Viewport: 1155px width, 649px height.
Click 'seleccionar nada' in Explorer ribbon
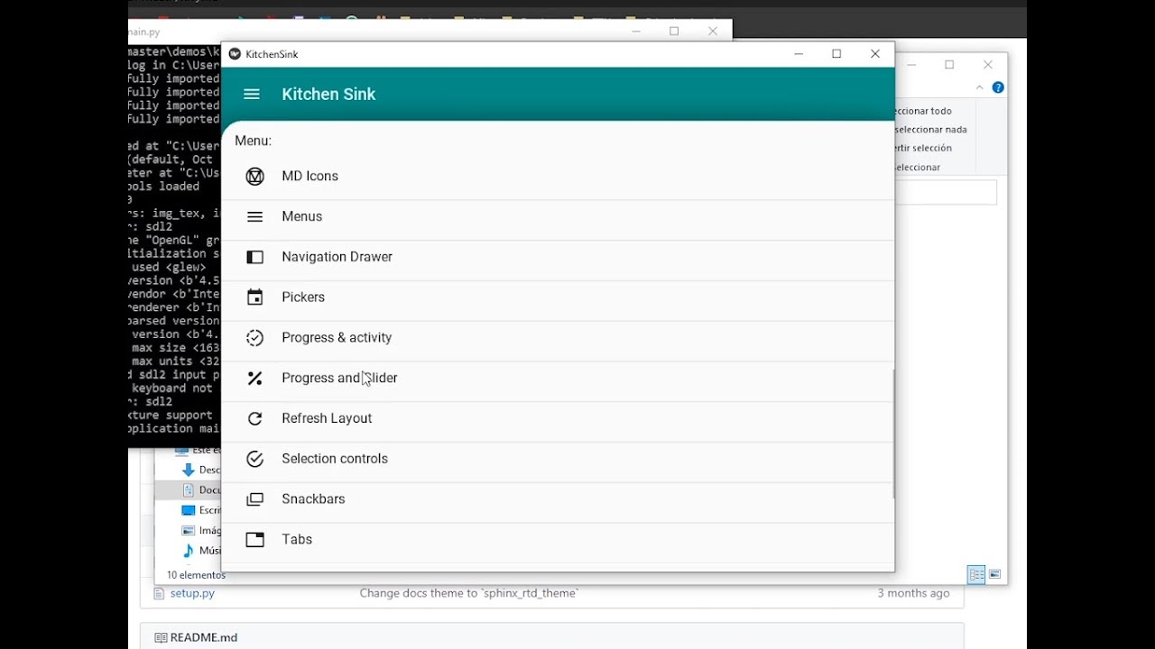click(931, 130)
